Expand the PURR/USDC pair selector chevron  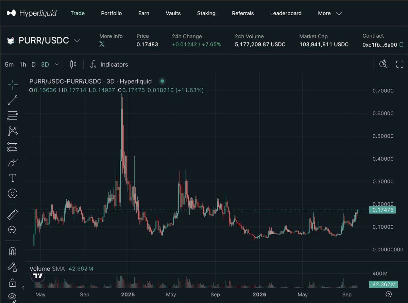(x=77, y=41)
